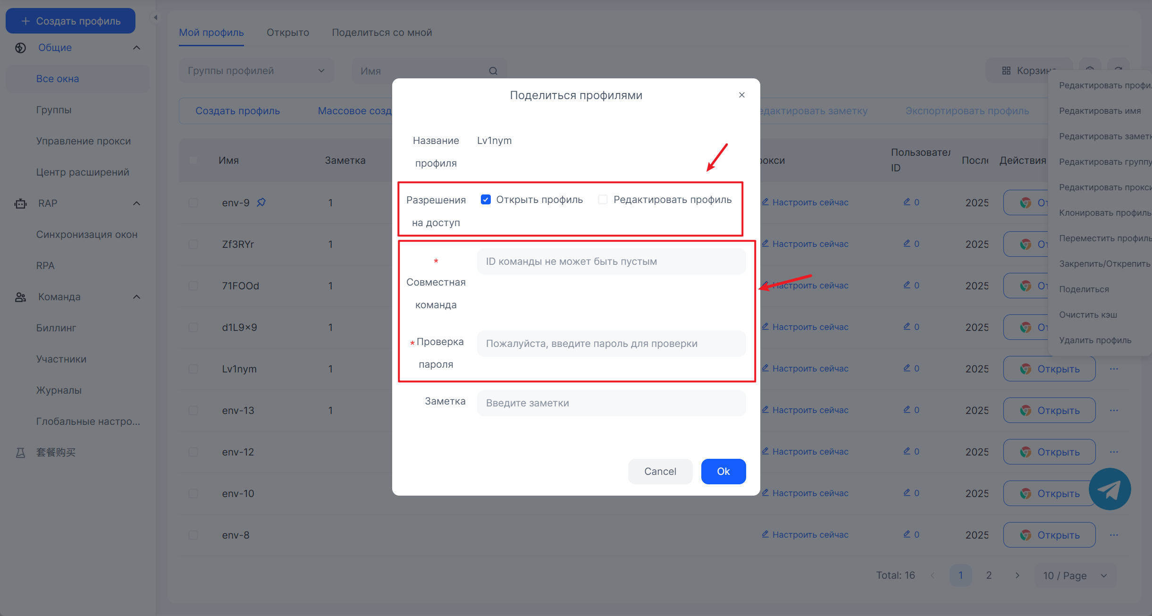1152x616 pixels.
Task: Uncheck the Открыть профиль permission checkbox
Action: (x=486, y=199)
